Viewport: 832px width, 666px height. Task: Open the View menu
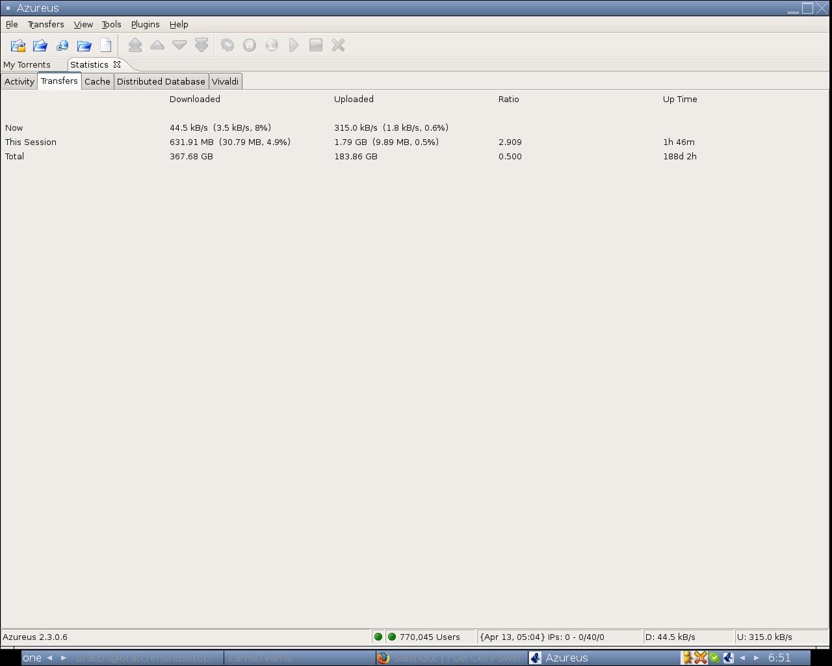83,24
